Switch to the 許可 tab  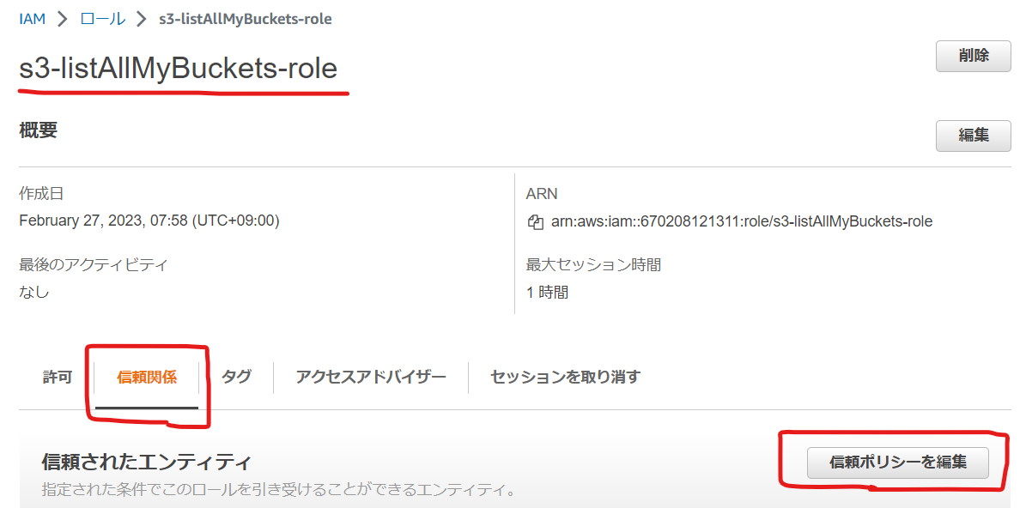58,378
